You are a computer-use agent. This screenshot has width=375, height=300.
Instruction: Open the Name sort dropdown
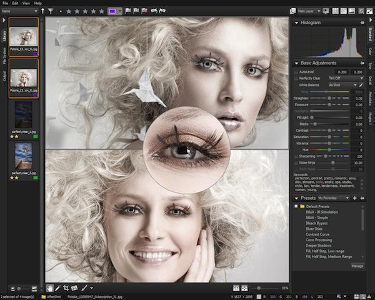tap(19, 11)
